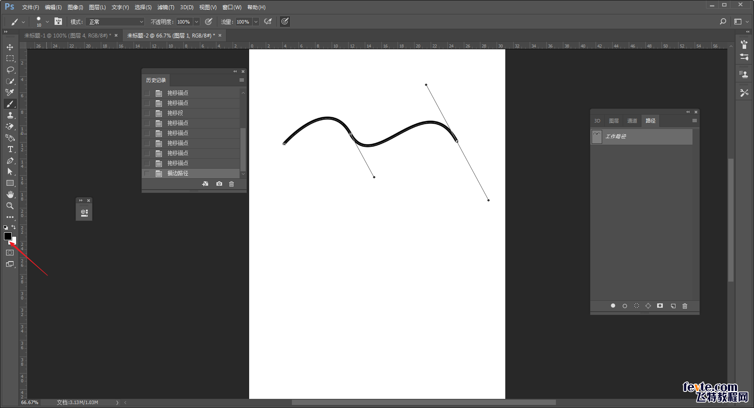This screenshot has height=408, width=754.
Task: Create new snapshot with camera icon
Action: 219,184
